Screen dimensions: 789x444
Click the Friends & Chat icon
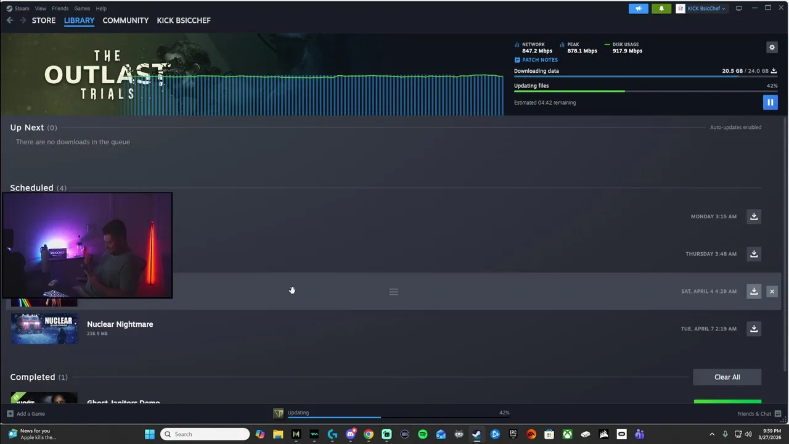coord(778,414)
